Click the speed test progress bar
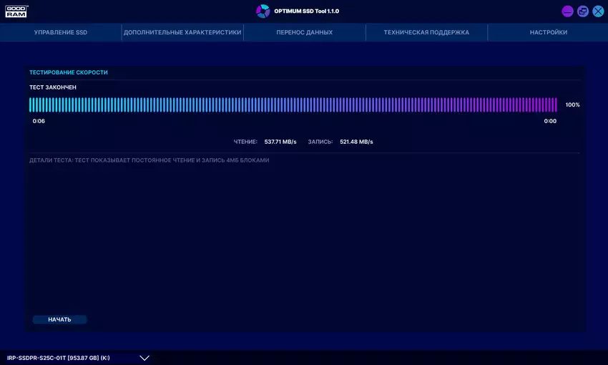The width and height of the screenshot is (608, 365). (x=293, y=105)
